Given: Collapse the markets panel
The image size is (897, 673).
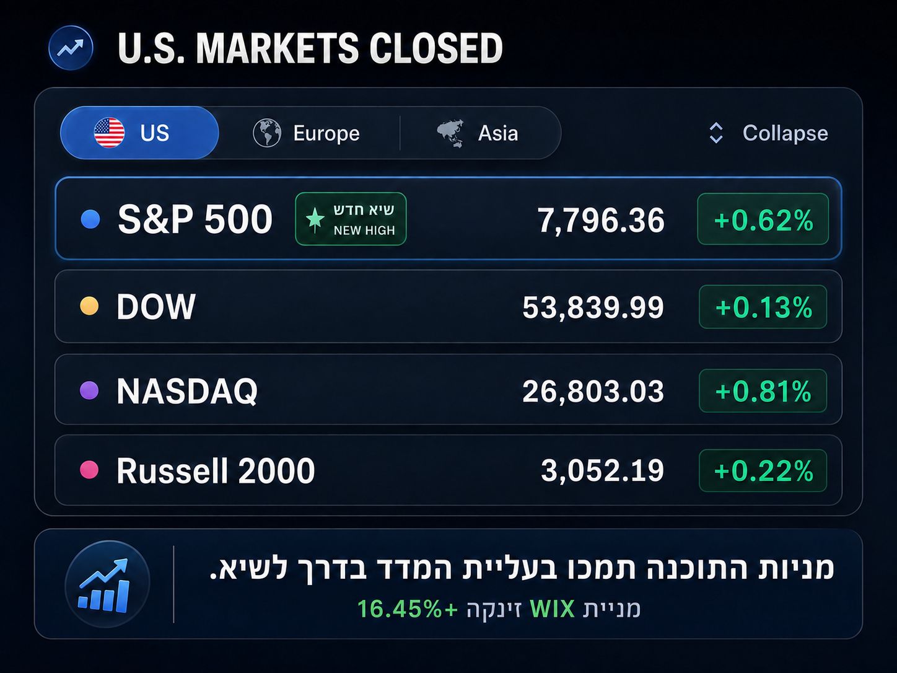Looking at the screenshot, I should tap(768, 133).
